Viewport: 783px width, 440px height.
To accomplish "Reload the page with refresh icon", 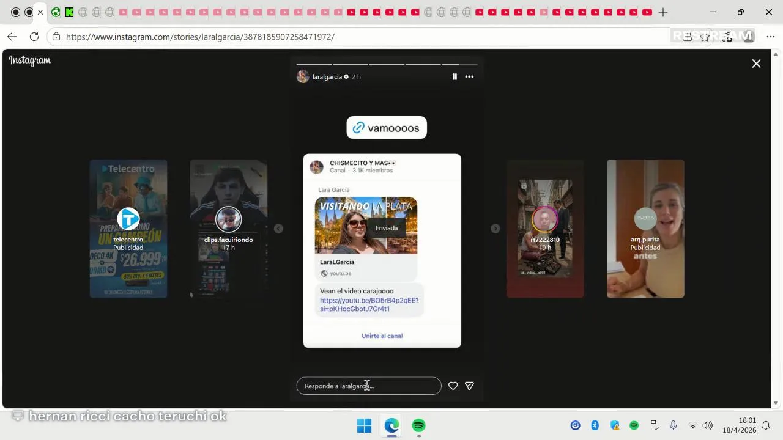I will [34, 37].
